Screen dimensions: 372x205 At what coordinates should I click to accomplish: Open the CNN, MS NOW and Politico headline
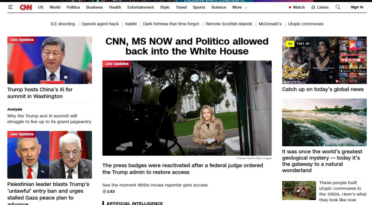[x=187, y=46]
